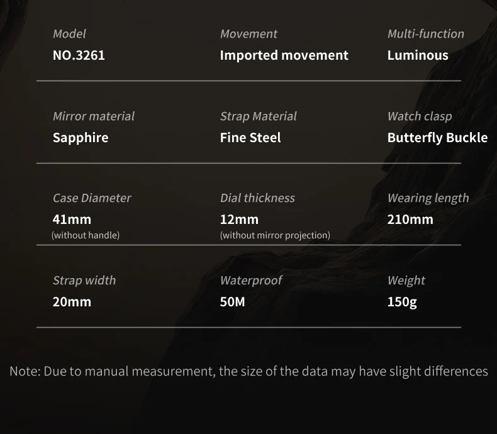Select the 50M waterproof rating
The height and width of the screenshot is (434, 497).
232,302
